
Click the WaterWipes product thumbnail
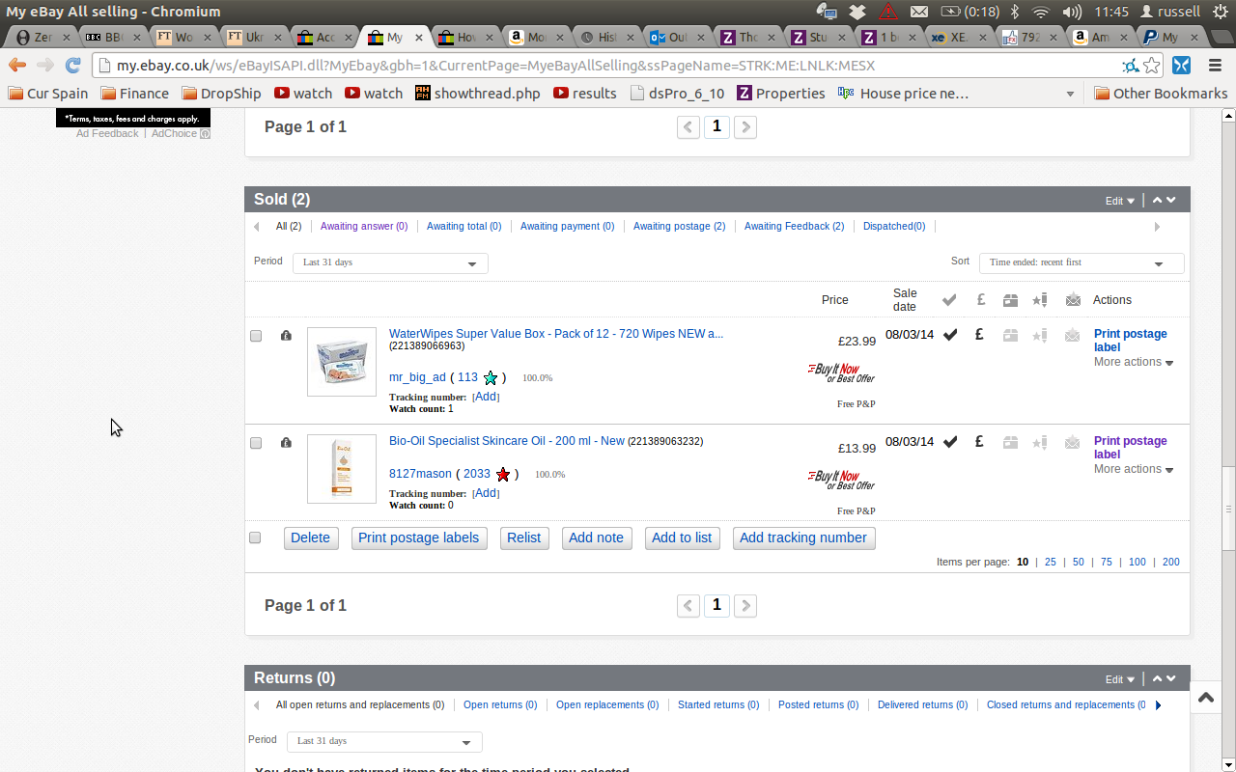(342, 362)
